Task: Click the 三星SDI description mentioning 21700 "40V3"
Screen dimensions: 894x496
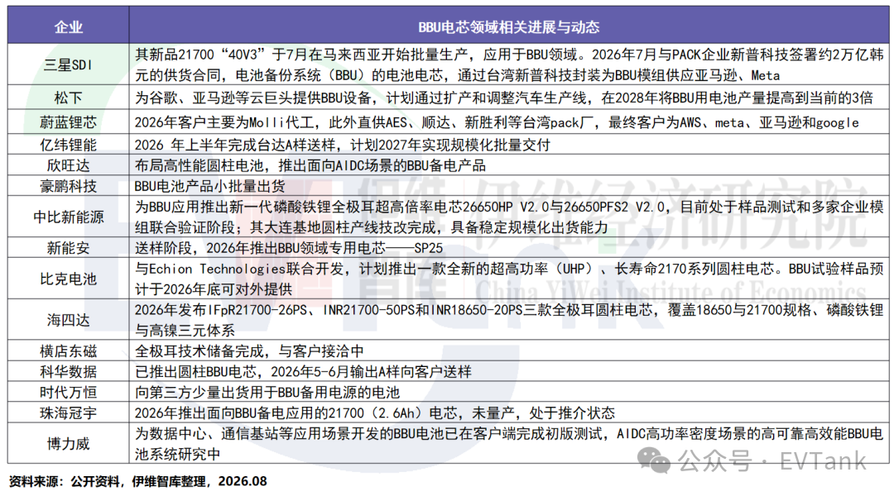Action: click(x=508, y=65)
